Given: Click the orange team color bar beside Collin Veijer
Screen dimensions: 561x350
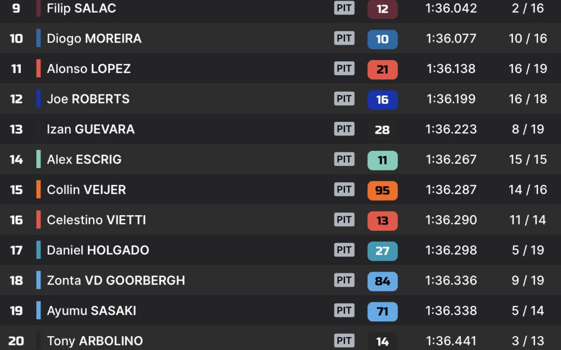Looking at the screenshot, I should click(38, 189).
